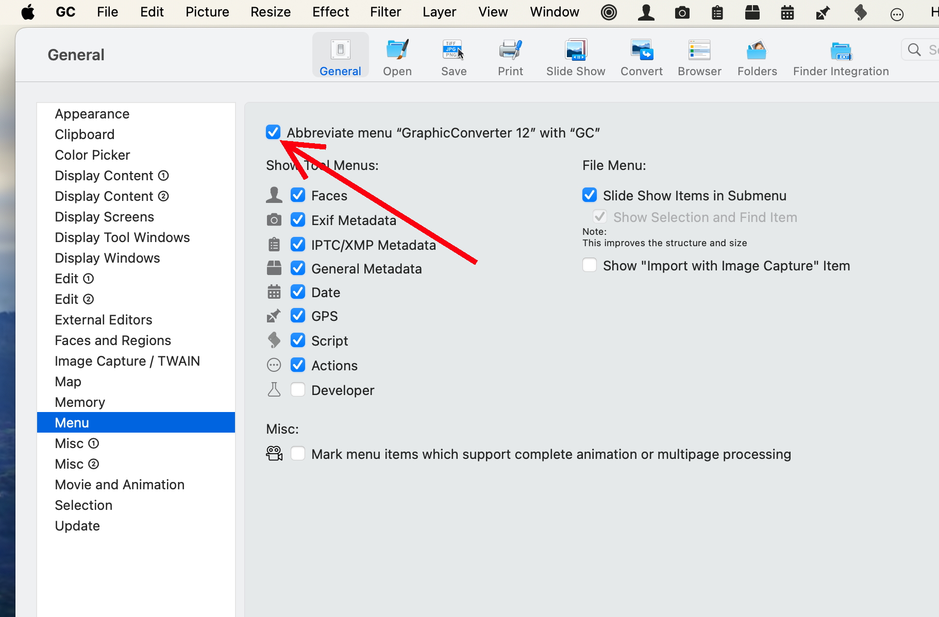Select Selection in the sidebar

136,505
